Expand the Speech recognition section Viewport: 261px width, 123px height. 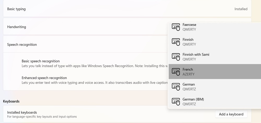pyautogui.click(x=22, y=45)
